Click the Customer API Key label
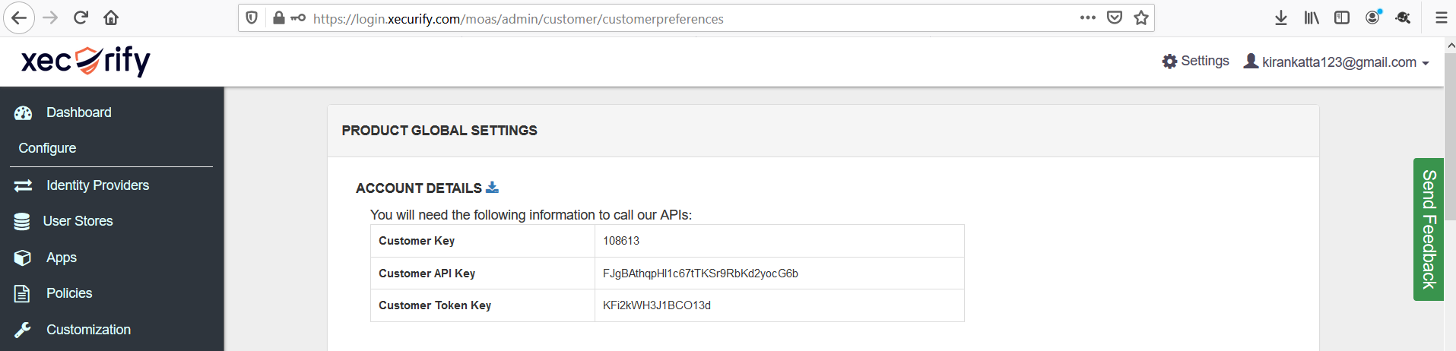 (427, 274)
